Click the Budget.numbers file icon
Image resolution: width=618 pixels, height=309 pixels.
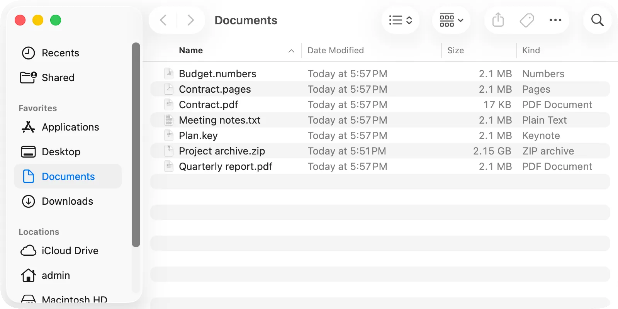click(x=169, y=73)
